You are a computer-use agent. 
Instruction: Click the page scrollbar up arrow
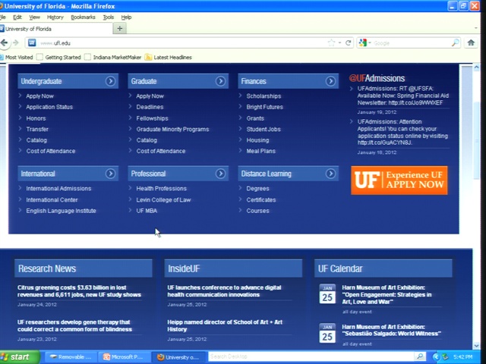[x=476, y=67]
